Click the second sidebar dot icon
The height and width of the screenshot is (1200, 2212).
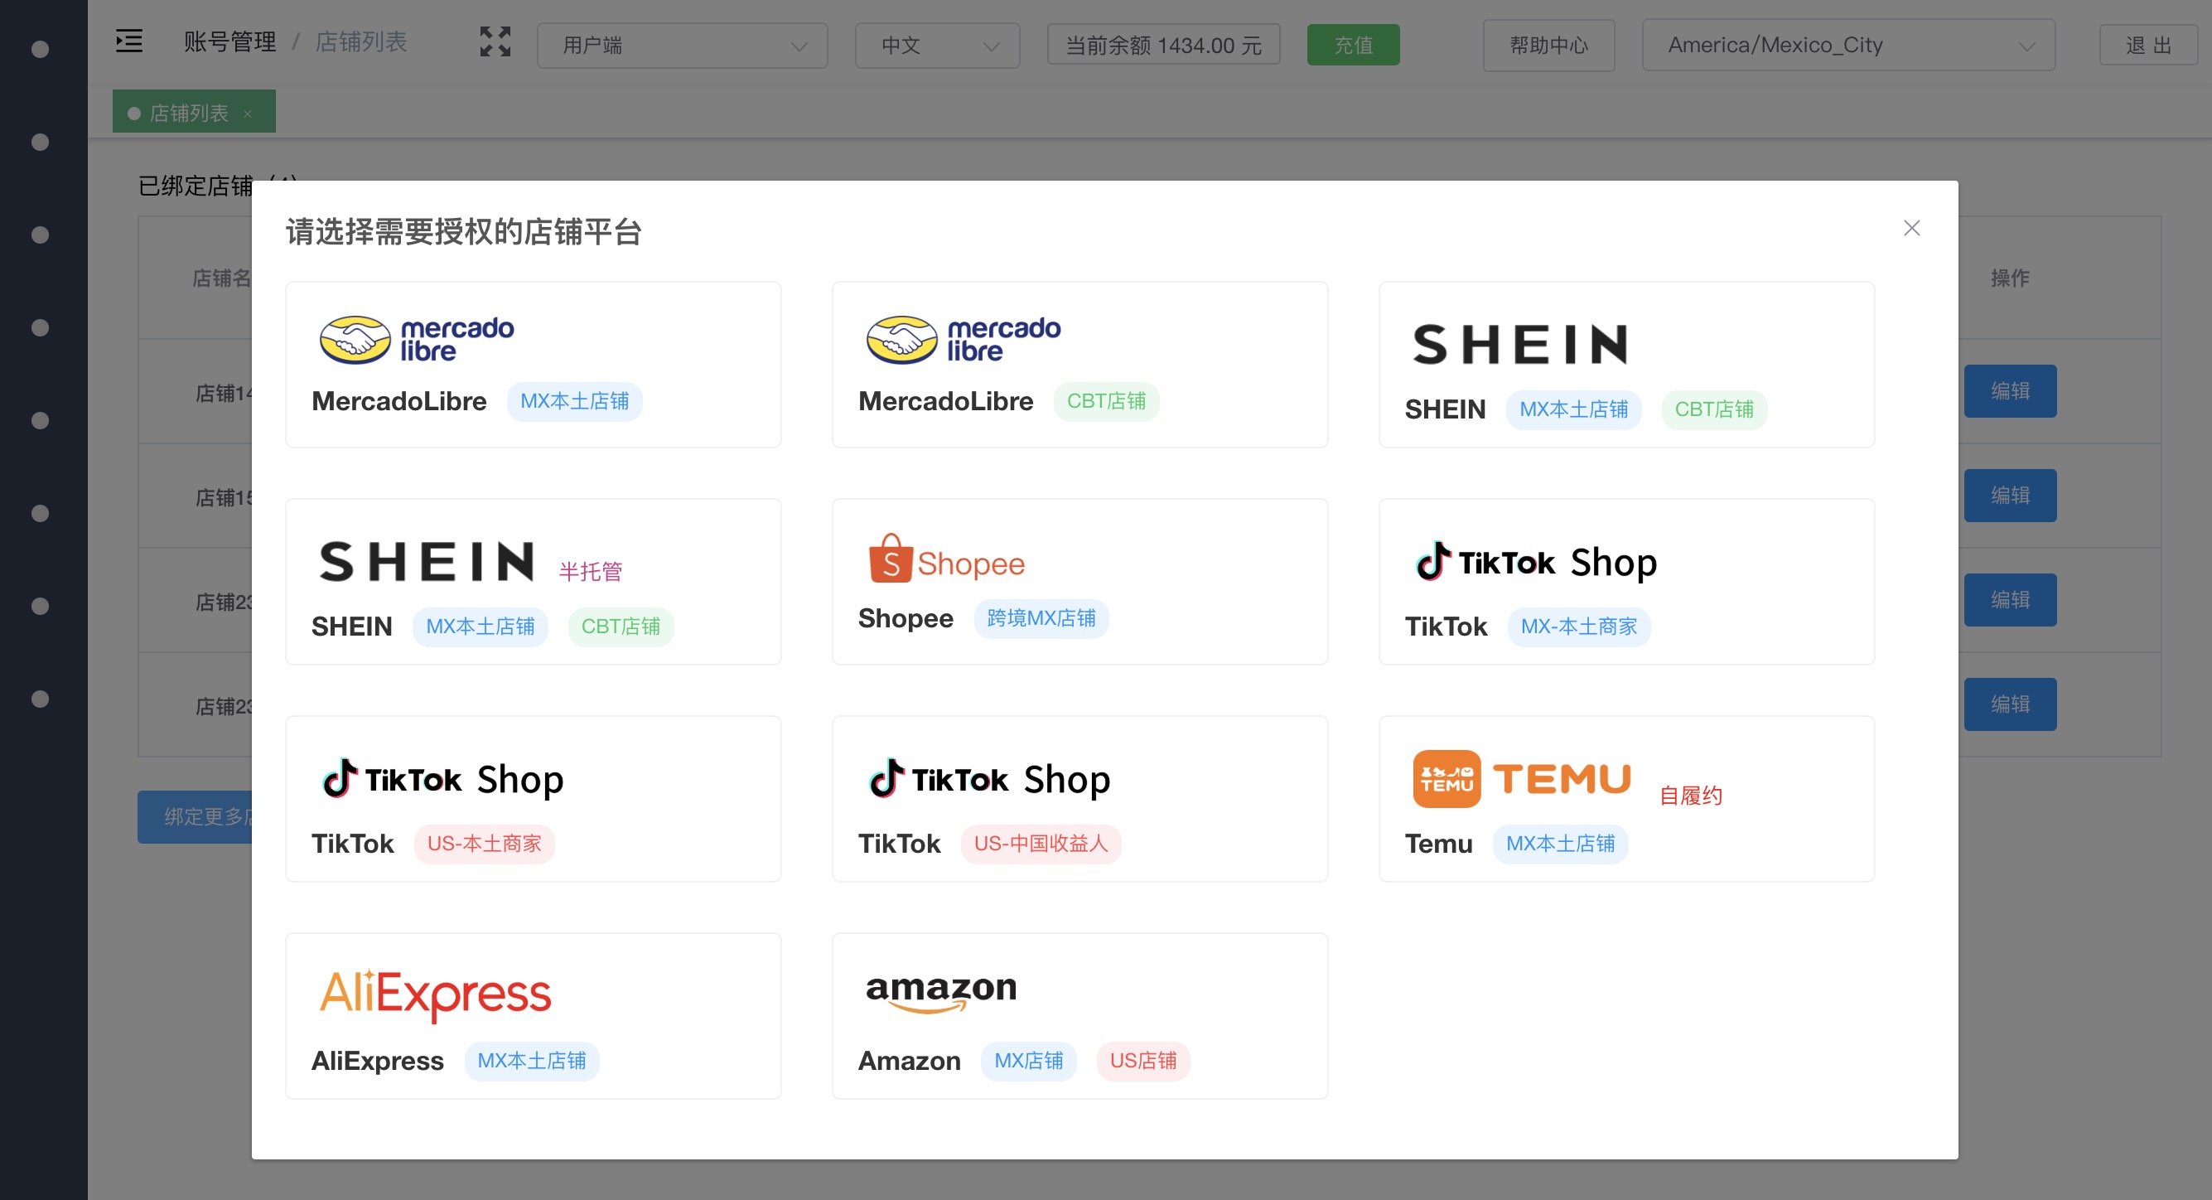(40, 142)
